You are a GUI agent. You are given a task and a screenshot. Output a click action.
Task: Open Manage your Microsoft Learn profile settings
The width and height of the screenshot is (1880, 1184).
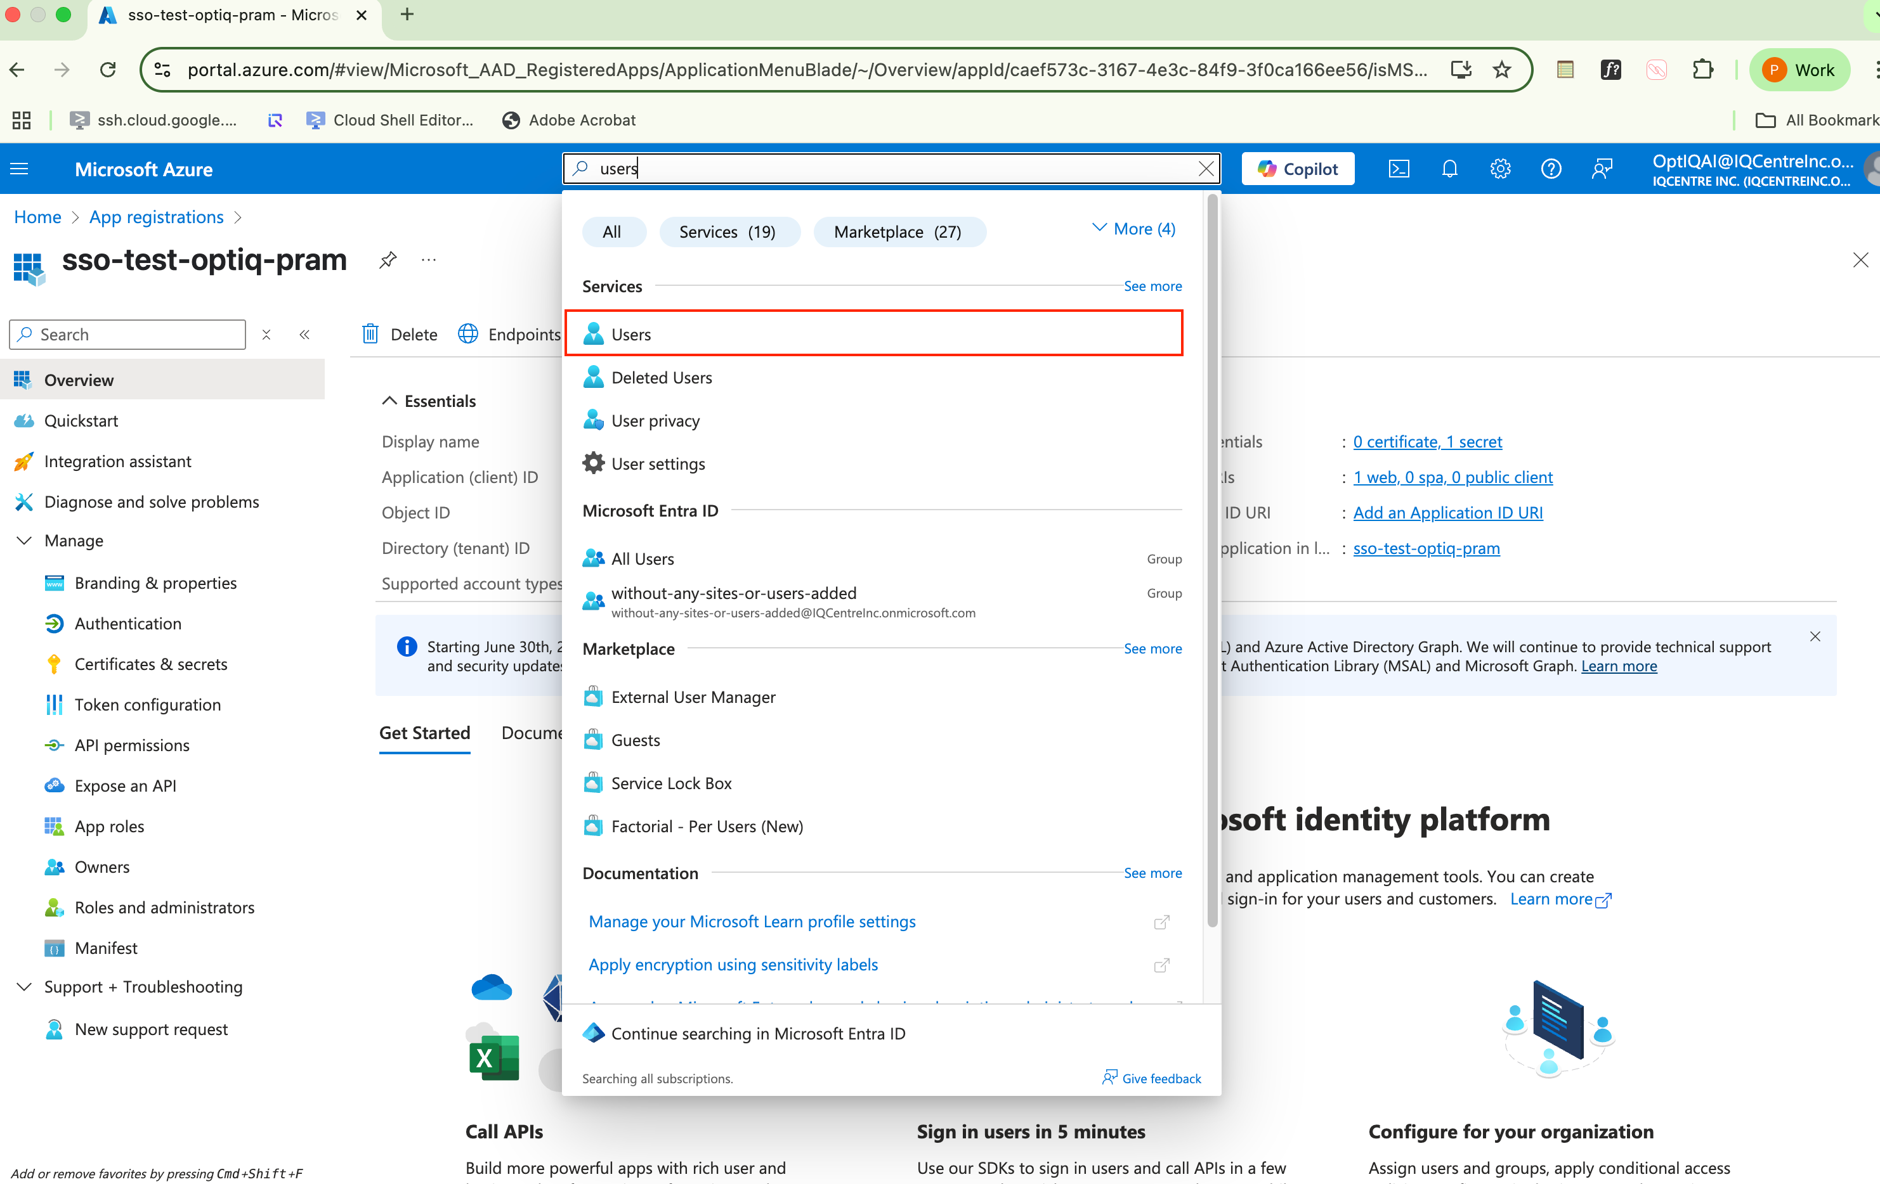[752, 922]
